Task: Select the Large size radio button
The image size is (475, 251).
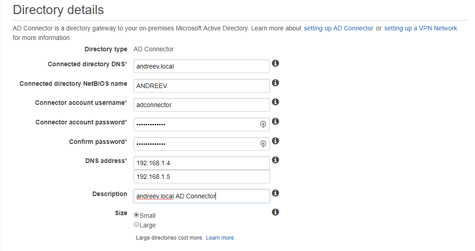Action: pyautogui.click(x=136, y=224)
